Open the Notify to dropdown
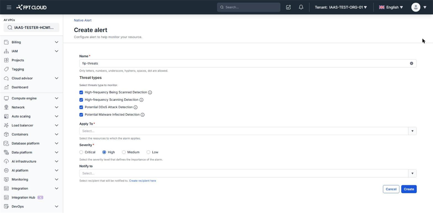Viewport: 433px width, 213px height. click(x=248, y=173)
